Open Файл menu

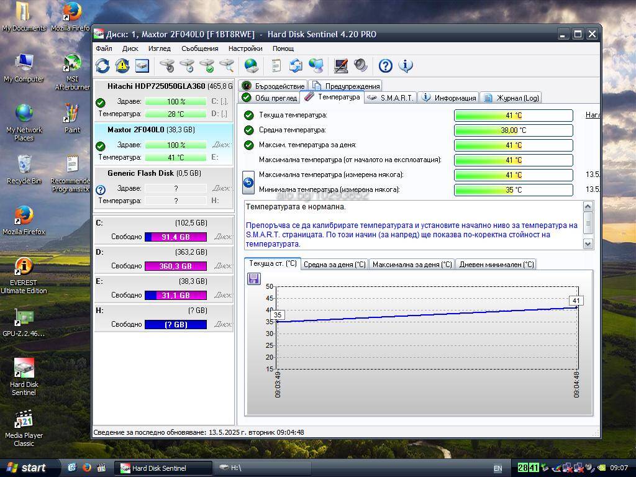point(104,48)
